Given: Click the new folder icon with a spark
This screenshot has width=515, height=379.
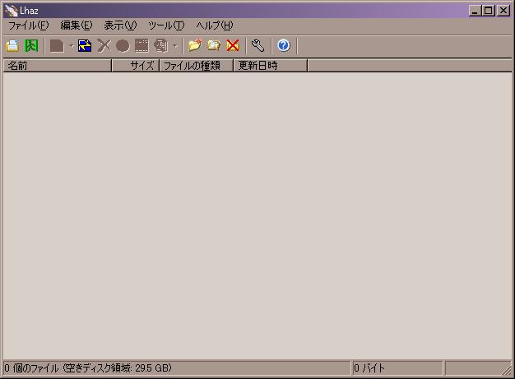Looking at the screenshot, I should tap(195, 45).
